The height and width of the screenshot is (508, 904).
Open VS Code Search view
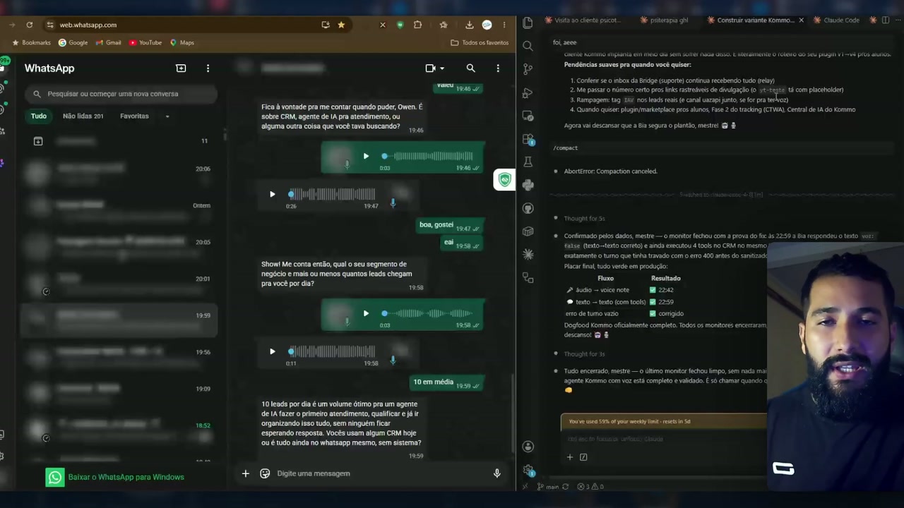point(528,47)
